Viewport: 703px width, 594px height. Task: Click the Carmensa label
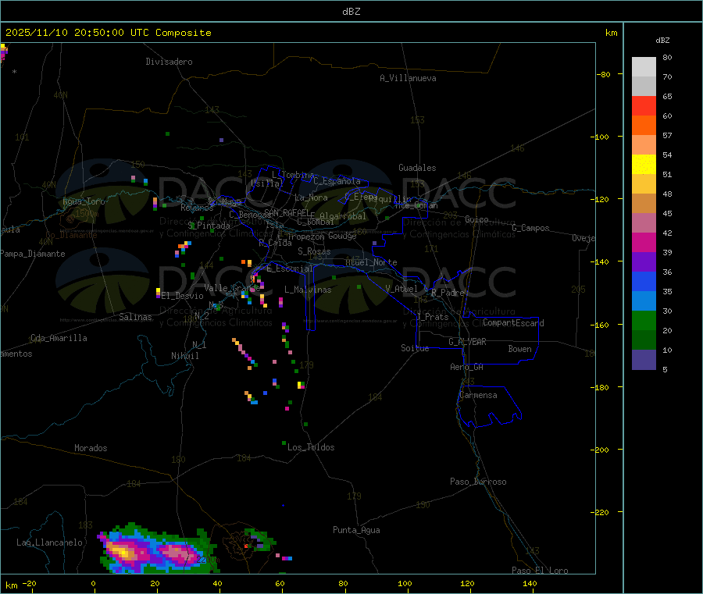tap(478, 396)
